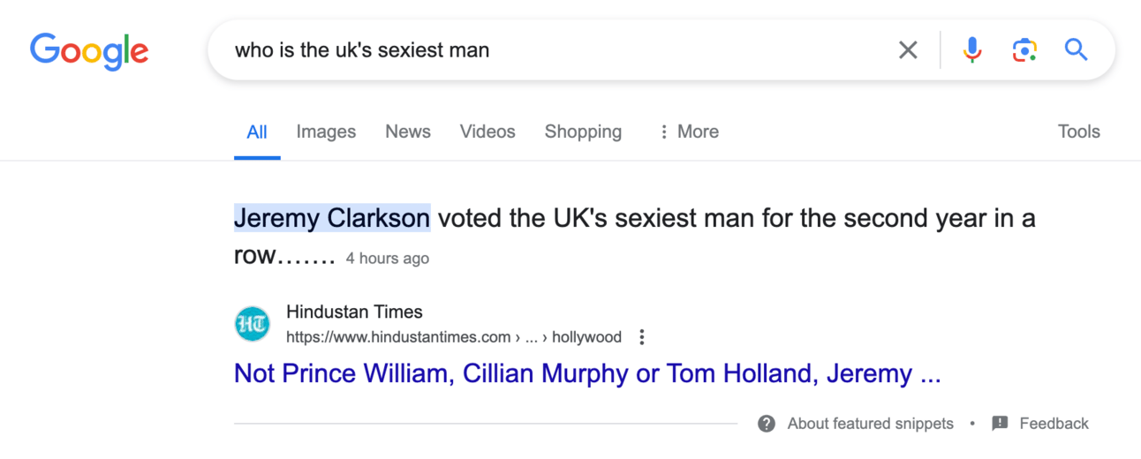Click the Google logo
The height and width of the screenshot is (459, 1141).
click(x=89, y=50)
